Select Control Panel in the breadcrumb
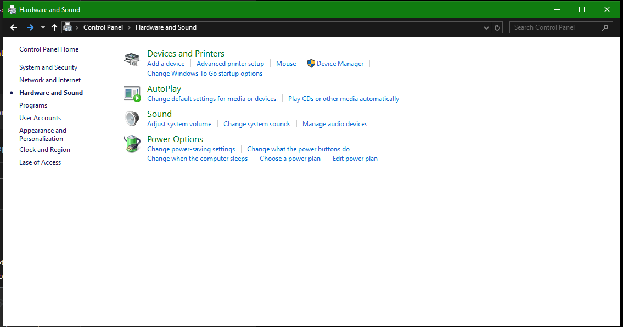623x327 pixels. [103, 27]
